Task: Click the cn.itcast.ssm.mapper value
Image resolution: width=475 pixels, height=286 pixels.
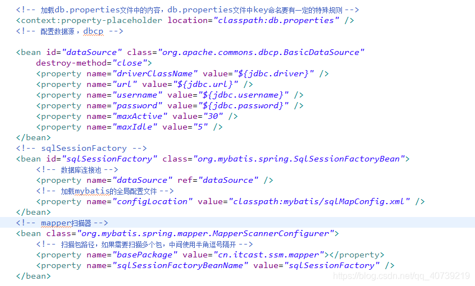Action: click(x=268, y=255)
